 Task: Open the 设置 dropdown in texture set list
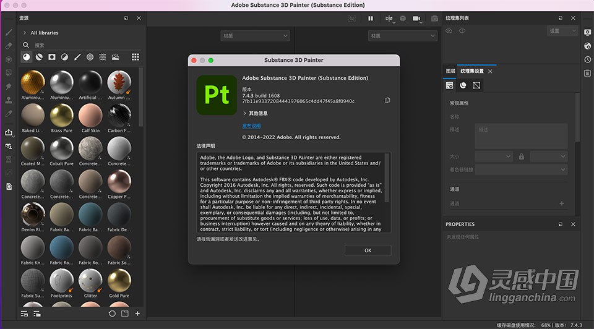(x=562, y=31)
